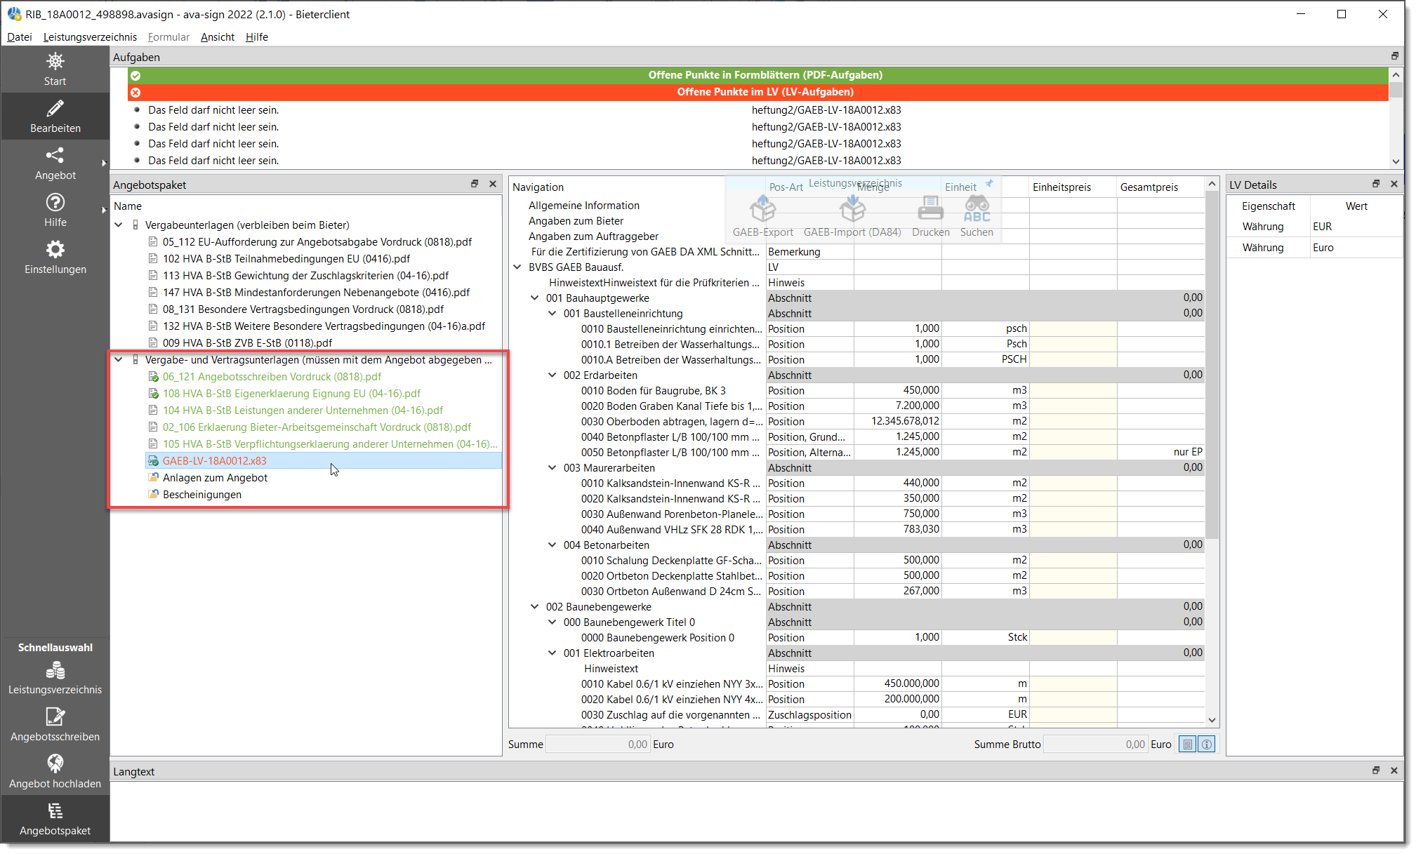
Task: Click the GAEB-Export toolbar icon
Action: pos(762,209)
